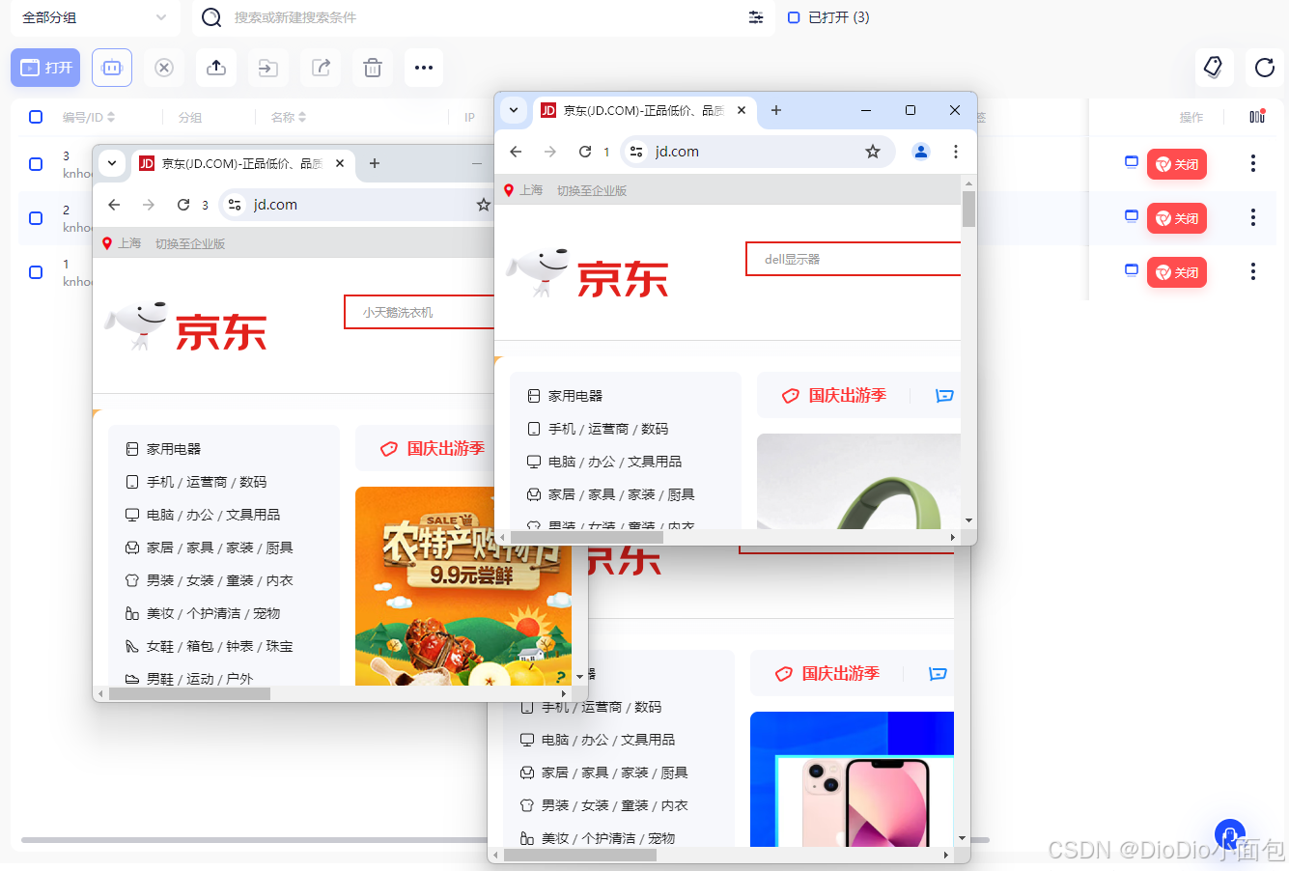The width and height of the screenshot is (1289, 871).
Task: Click the filter sliders icon beside search bar
Action: pyautogui.click(x=755, y=17)
